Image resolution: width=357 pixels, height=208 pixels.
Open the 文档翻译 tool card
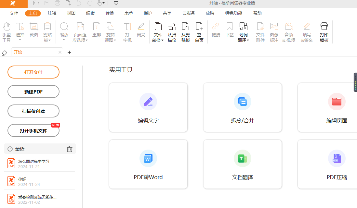[x=243, y=164]
